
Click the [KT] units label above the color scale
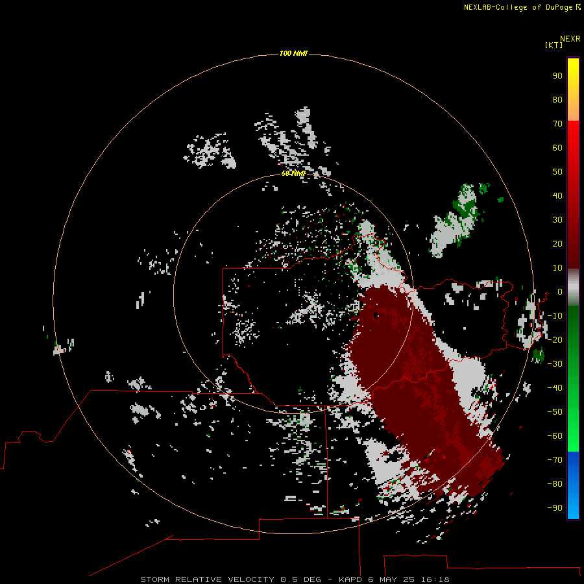coord(554,45)
